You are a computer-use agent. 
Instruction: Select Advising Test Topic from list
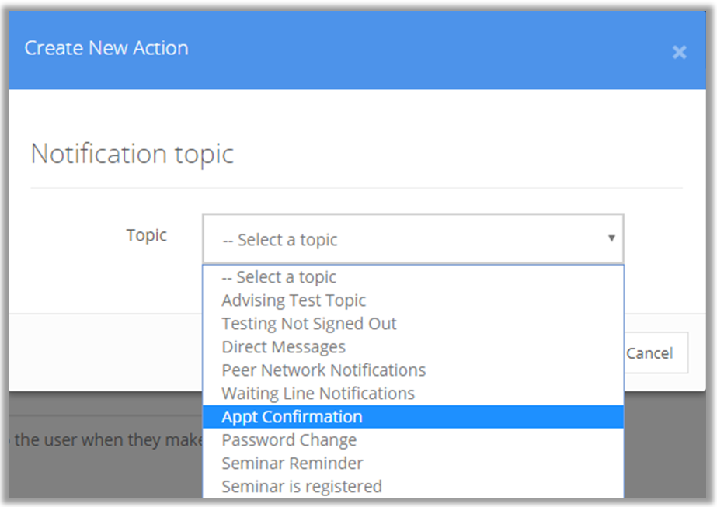click(294, 300)
